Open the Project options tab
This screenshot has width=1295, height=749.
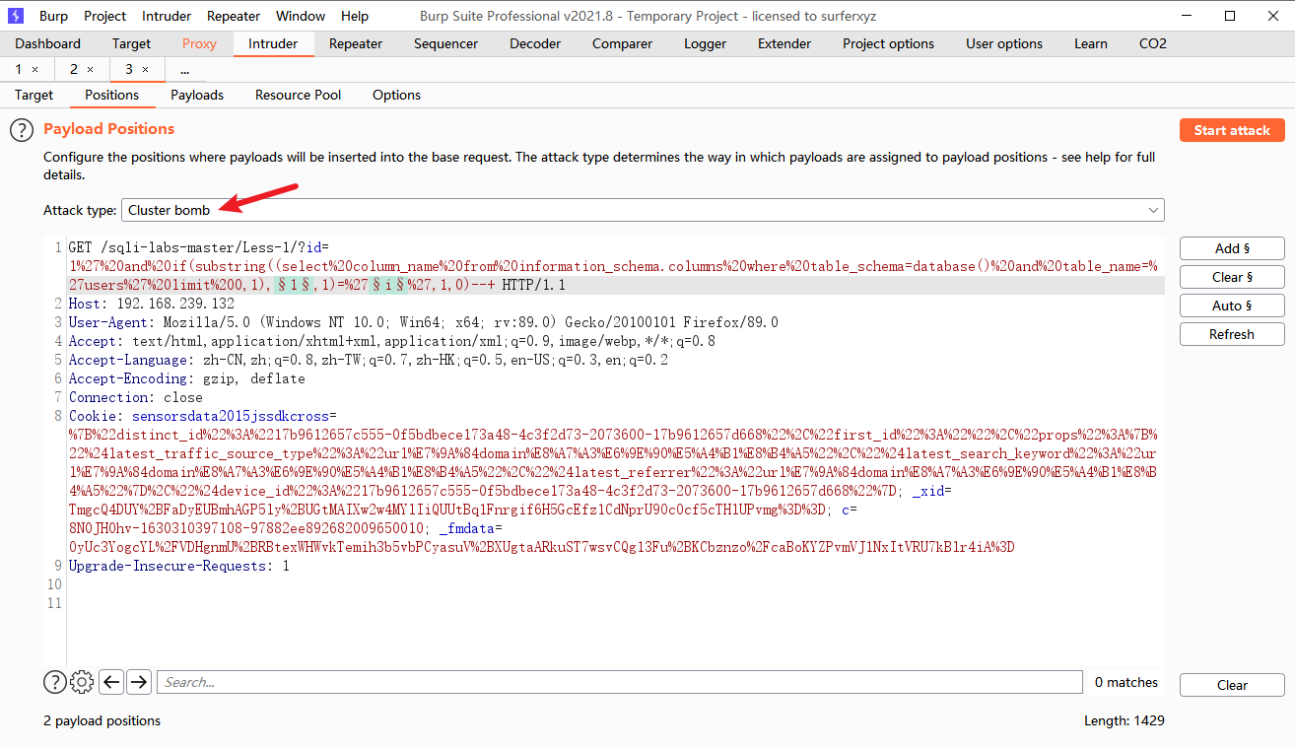click(889, 43)
